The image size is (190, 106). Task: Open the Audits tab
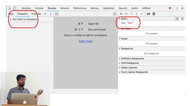tap(134, 8)
